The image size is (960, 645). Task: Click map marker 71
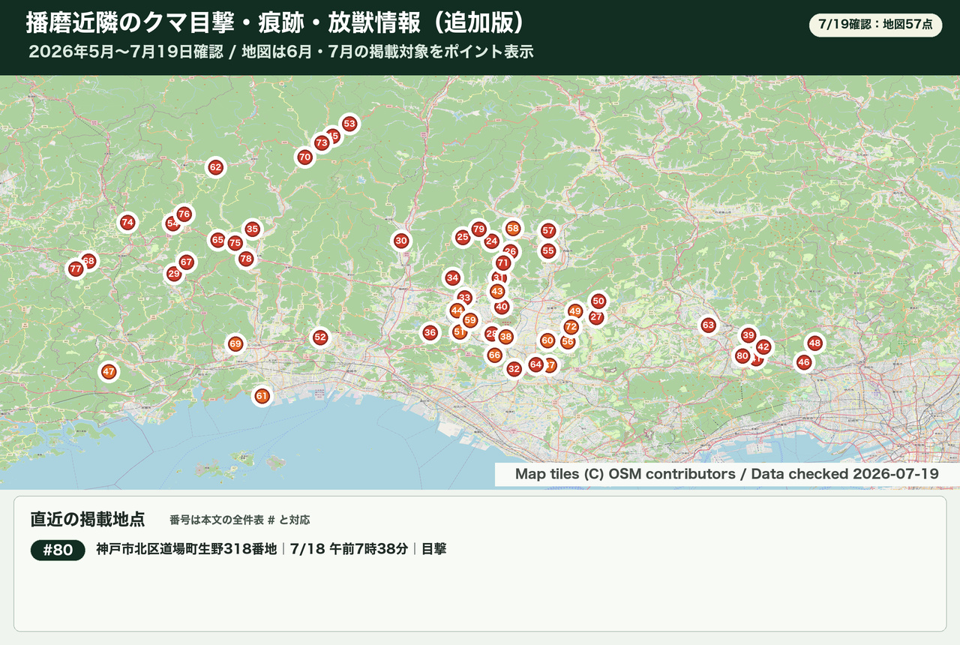tap(503, 263)
